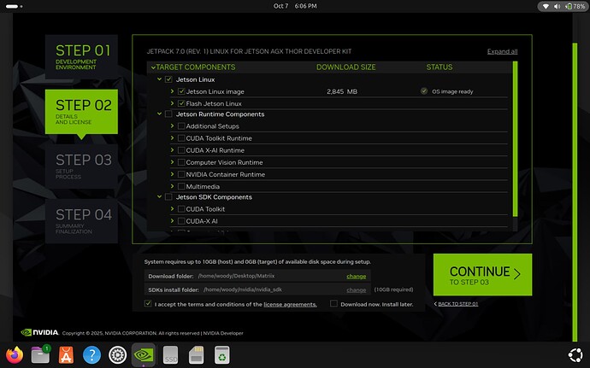The width and height of the screenshot is (590, 368).
Task: Uncheck Jetson Linux image
Action: tap(181, 91)
